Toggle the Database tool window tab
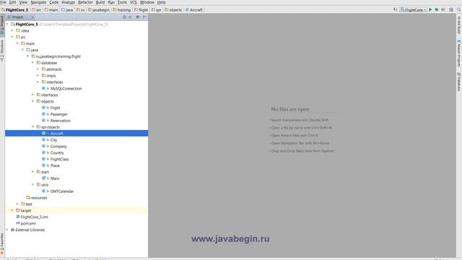 (x=459, y=82)
